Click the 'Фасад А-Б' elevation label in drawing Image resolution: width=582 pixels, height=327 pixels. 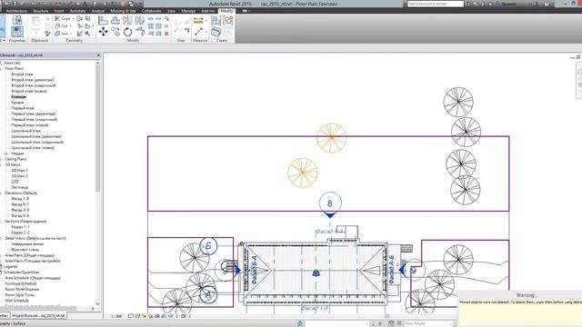[x=391, y=270]
